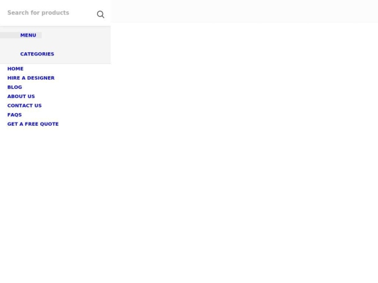Open the CONTACT US page
The width and height of the screenshot is (378, 283).
(x=25, y=106)
